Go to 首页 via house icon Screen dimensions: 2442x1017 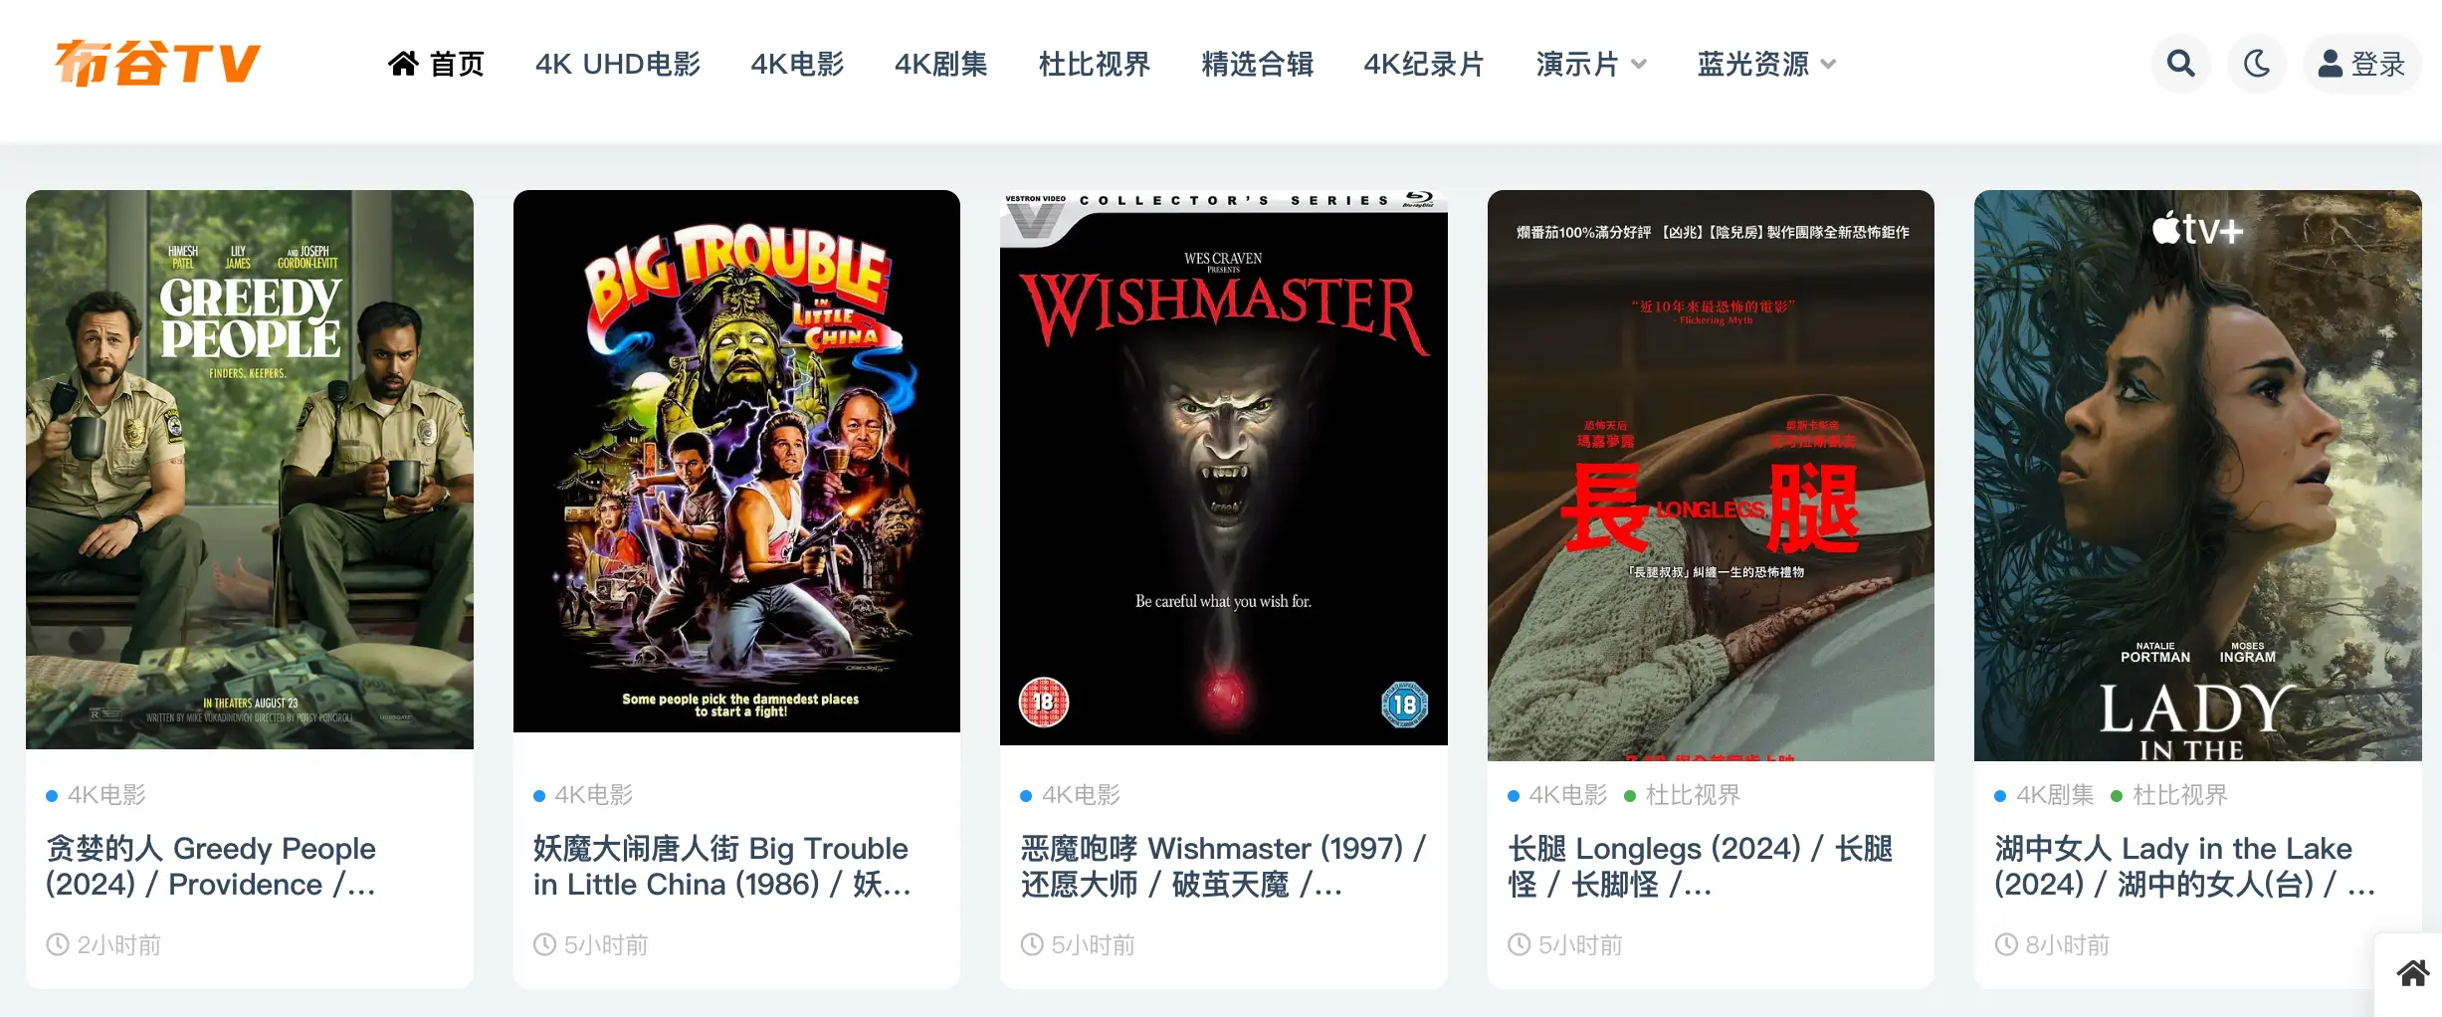(403, 64)
